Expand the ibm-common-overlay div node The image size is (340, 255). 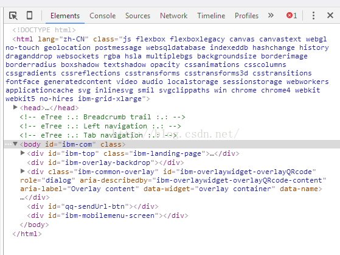(x=23, y=171)
